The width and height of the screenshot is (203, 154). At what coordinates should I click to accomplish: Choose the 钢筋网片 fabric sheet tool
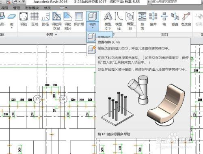(68, 21)
